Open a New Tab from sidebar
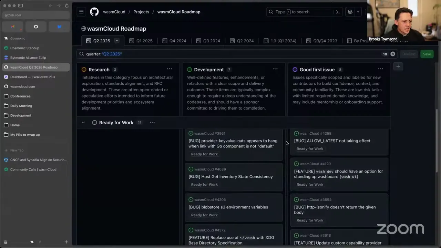 (x=36, y=150)
